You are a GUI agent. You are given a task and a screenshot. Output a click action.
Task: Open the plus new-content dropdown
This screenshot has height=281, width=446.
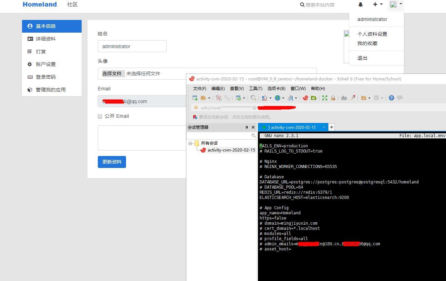[x=378, y=4]
